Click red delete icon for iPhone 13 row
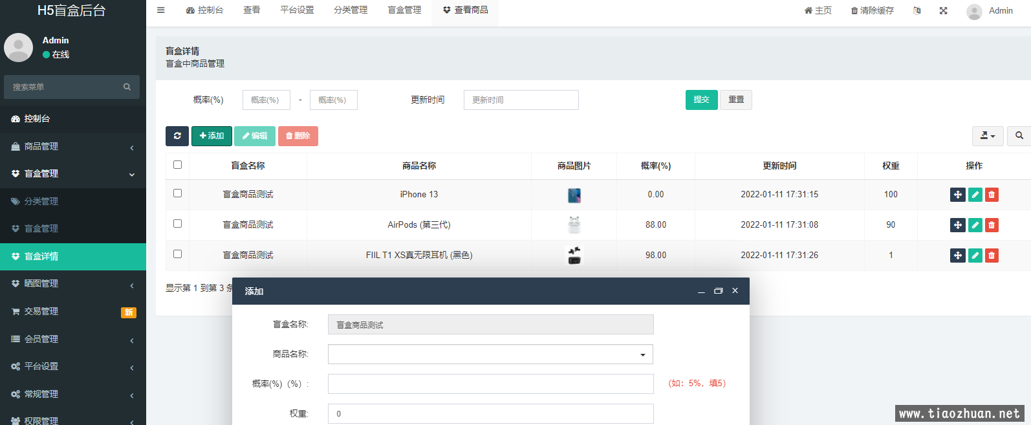The image size is (1031, 425). coord(992,195)
